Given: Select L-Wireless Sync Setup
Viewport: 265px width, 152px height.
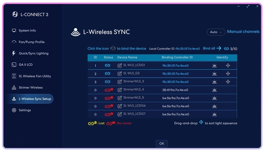Looking at the screenshot, I should [30, 99].
